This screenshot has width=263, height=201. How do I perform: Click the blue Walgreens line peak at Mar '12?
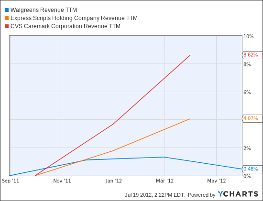pyautogui.click(x=164, y=157)
